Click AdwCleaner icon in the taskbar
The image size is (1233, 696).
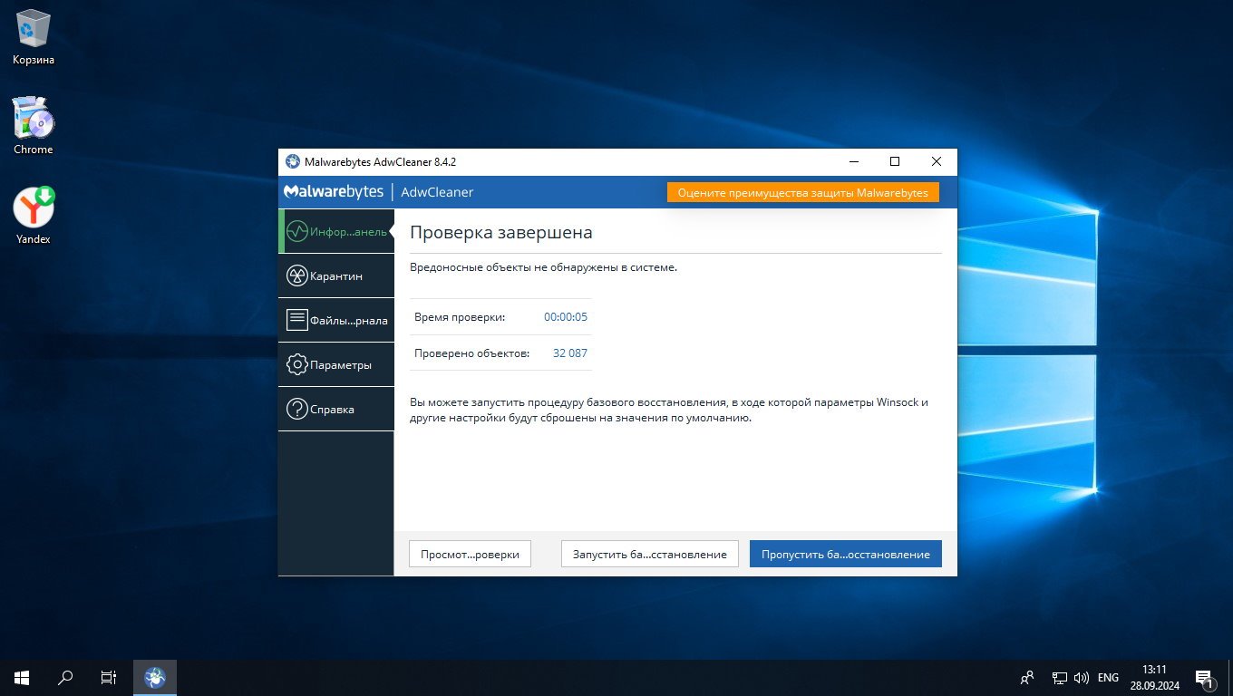pos(155,677)
